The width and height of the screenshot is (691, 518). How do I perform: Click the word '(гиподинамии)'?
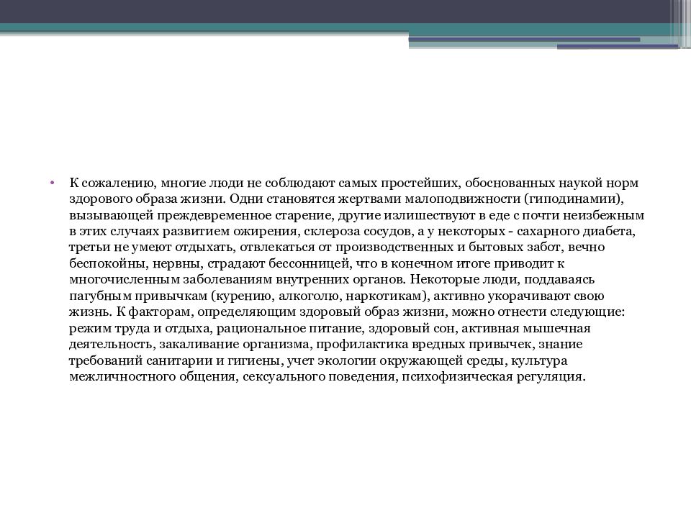point(574,199)
